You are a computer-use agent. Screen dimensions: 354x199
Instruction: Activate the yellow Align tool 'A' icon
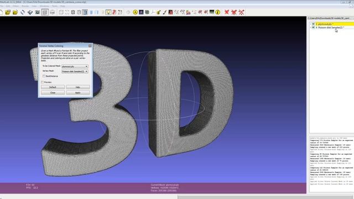pos(135,12)
